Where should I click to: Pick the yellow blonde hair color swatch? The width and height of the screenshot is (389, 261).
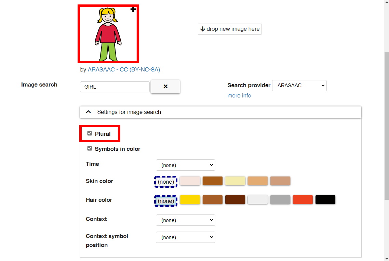click(190, 200)
